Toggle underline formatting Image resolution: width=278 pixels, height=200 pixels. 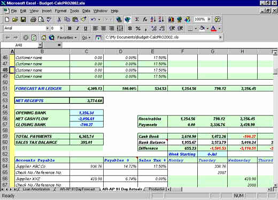click(x=86, y=28)
